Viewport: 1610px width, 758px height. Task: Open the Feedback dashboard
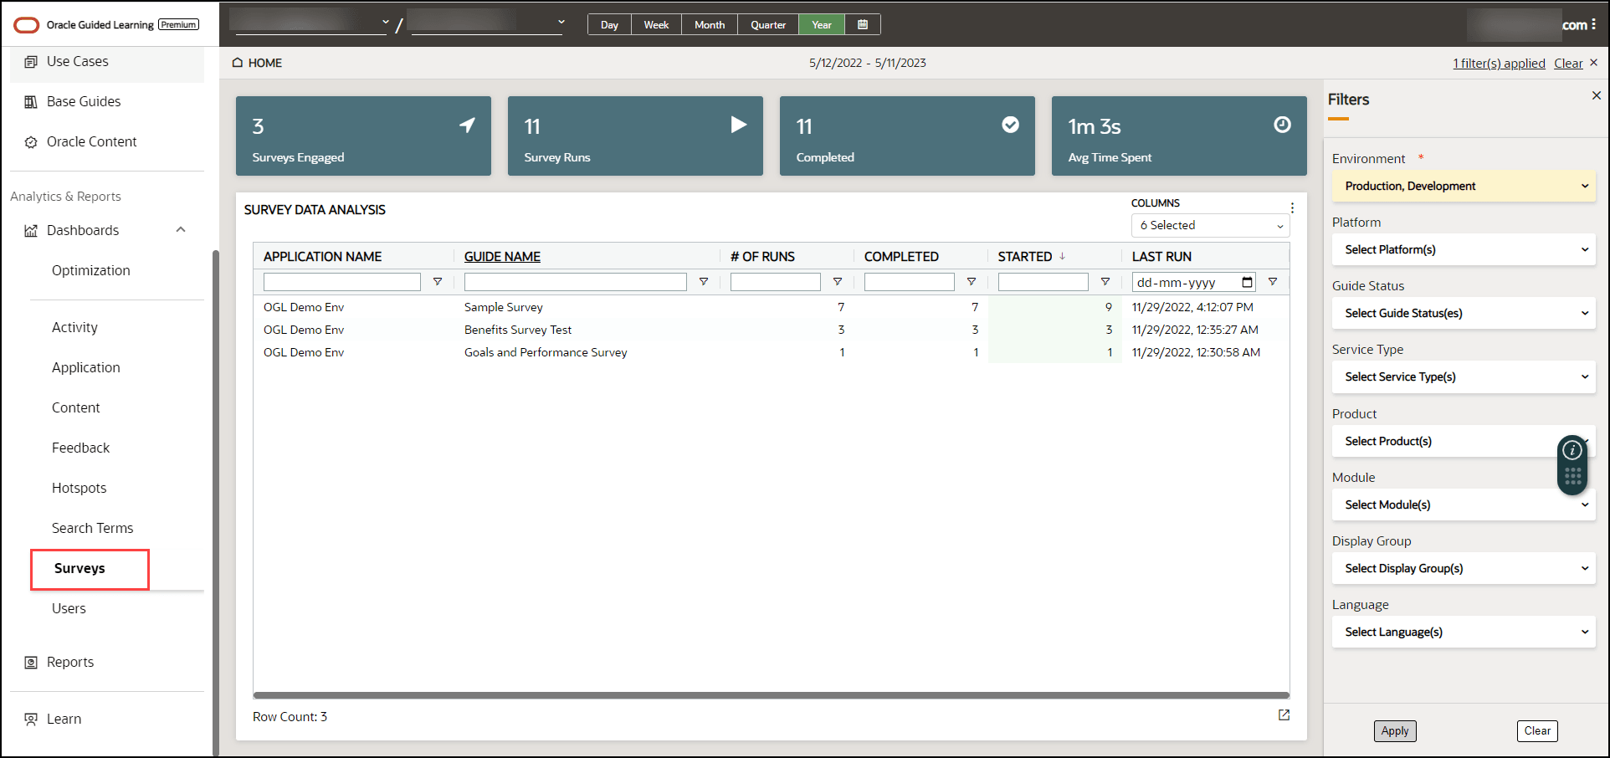pyautogui.click(x=81, y=448)
